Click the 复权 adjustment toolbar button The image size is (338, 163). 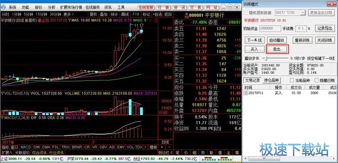[x=94, y=14]
